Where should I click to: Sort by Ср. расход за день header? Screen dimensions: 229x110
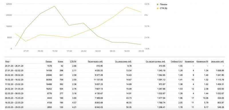tap(155, 62)
